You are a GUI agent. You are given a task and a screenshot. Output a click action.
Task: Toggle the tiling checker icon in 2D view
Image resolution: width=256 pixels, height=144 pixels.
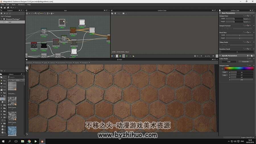pos(117,56)
